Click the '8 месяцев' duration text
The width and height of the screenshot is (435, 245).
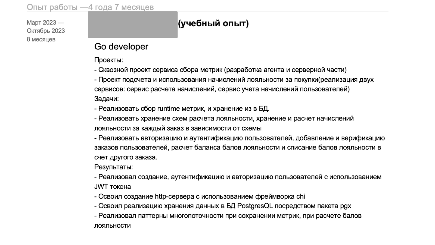(41, 39)
